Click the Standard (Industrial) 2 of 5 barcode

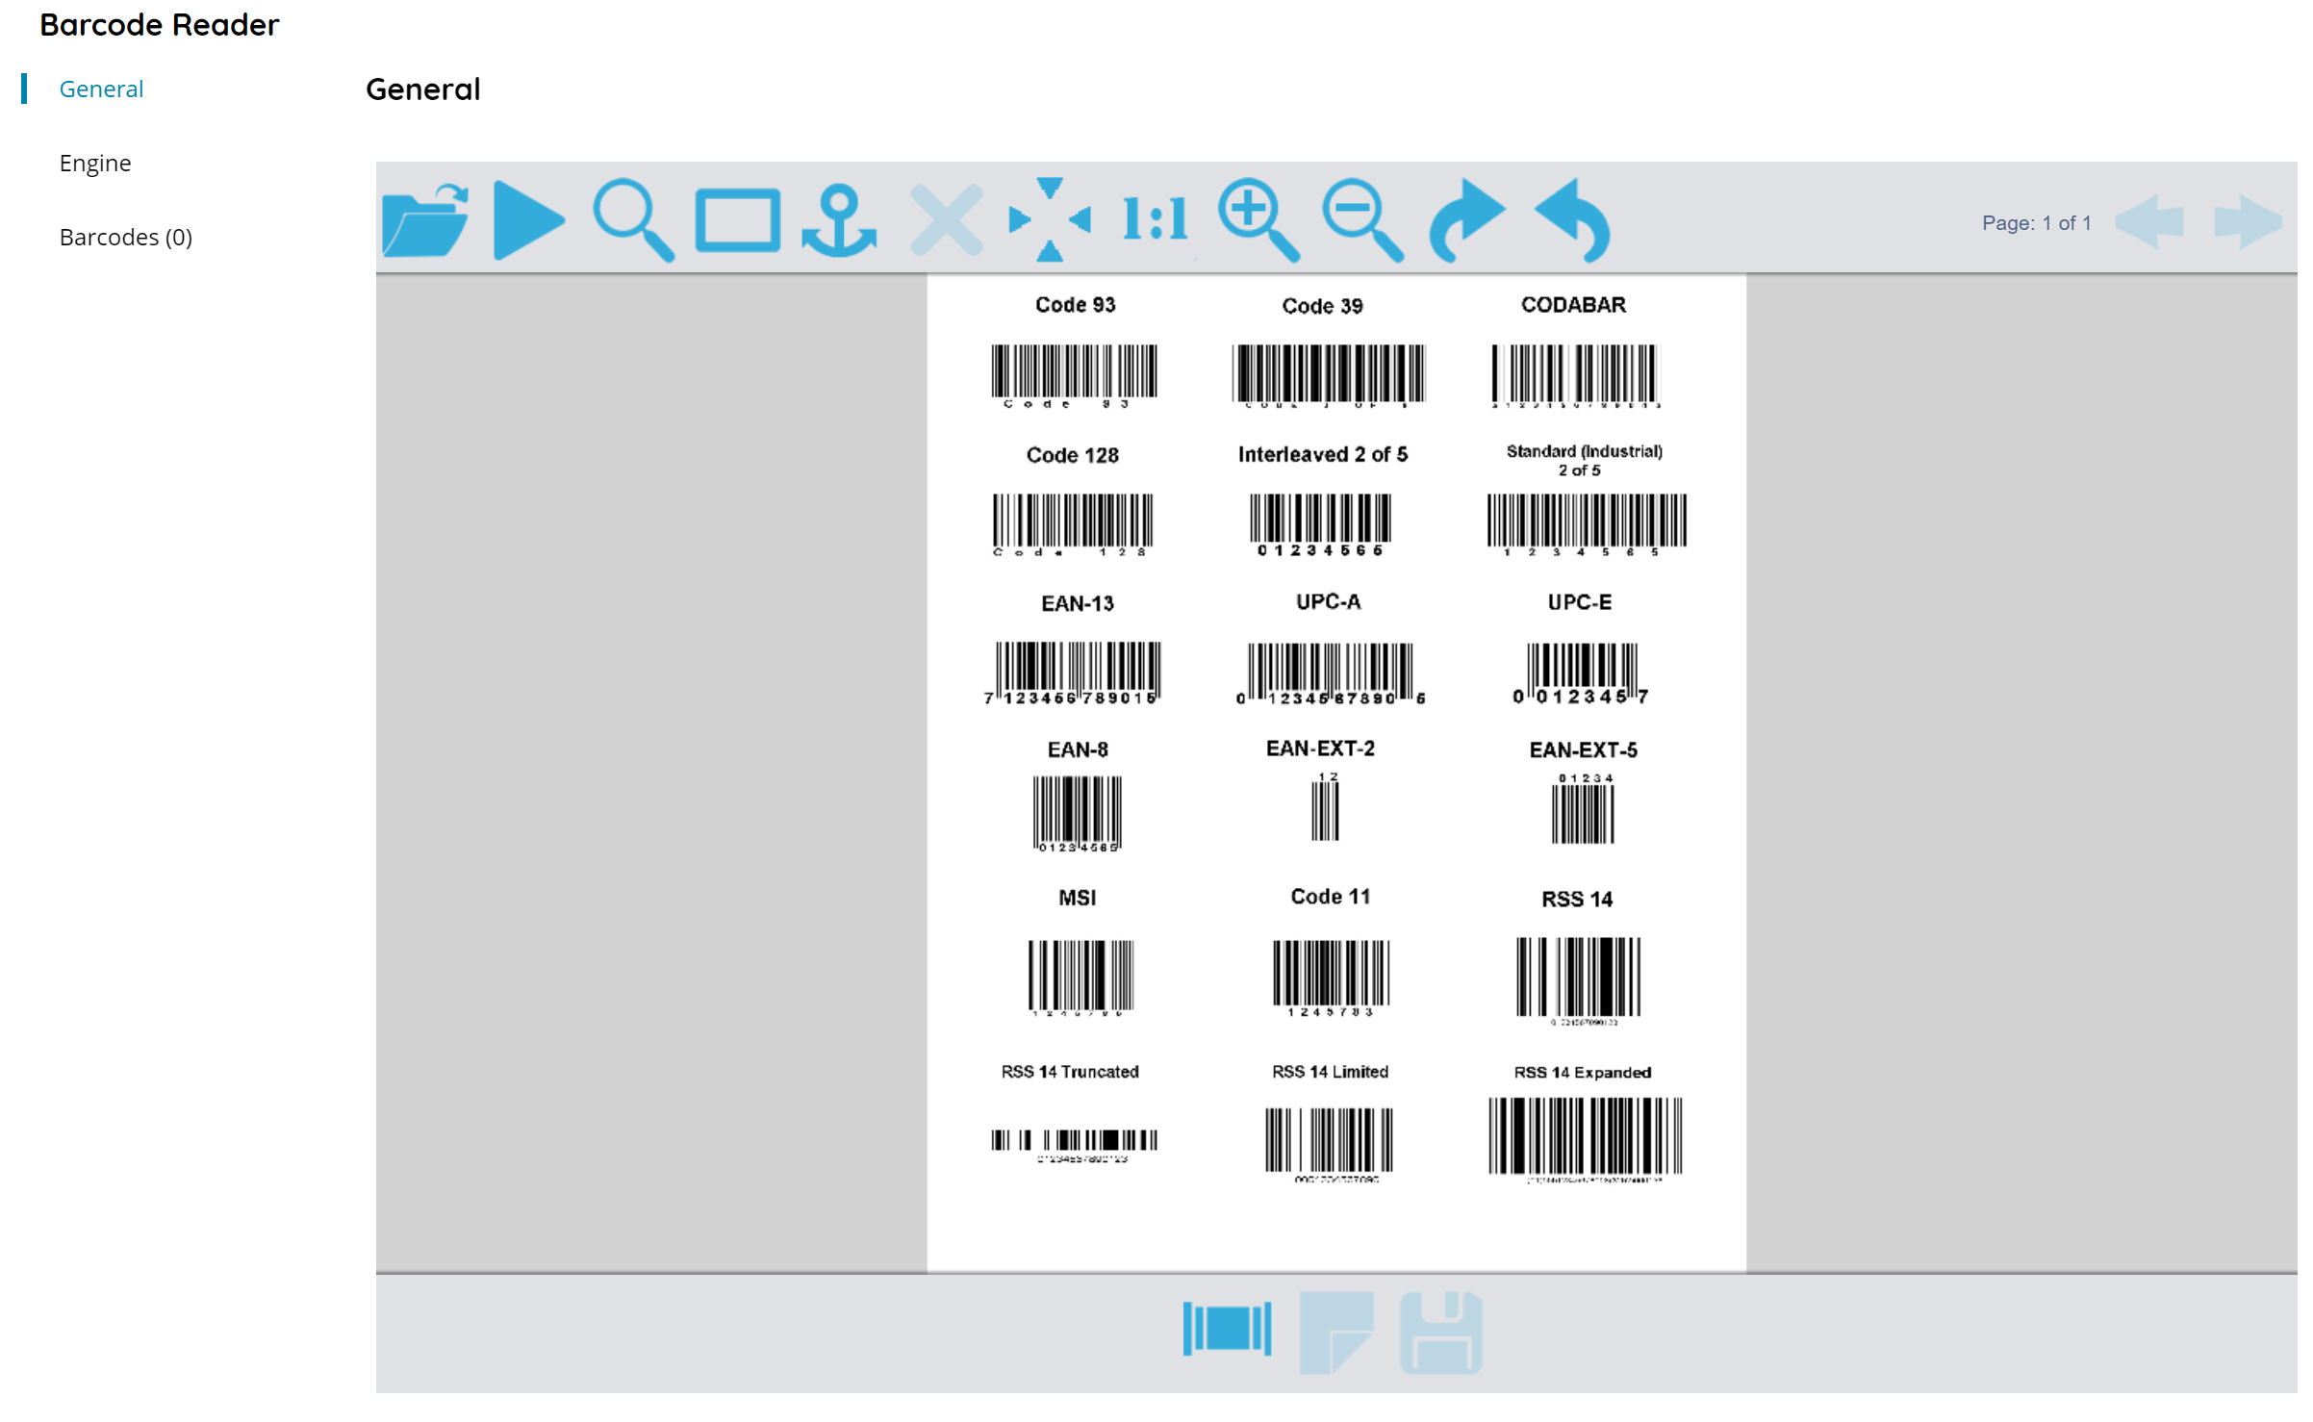(x=1587, y=524)
